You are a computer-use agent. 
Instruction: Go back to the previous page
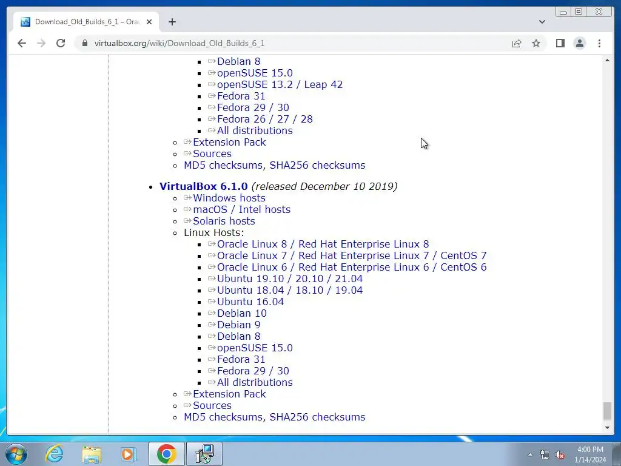[22, 43]
